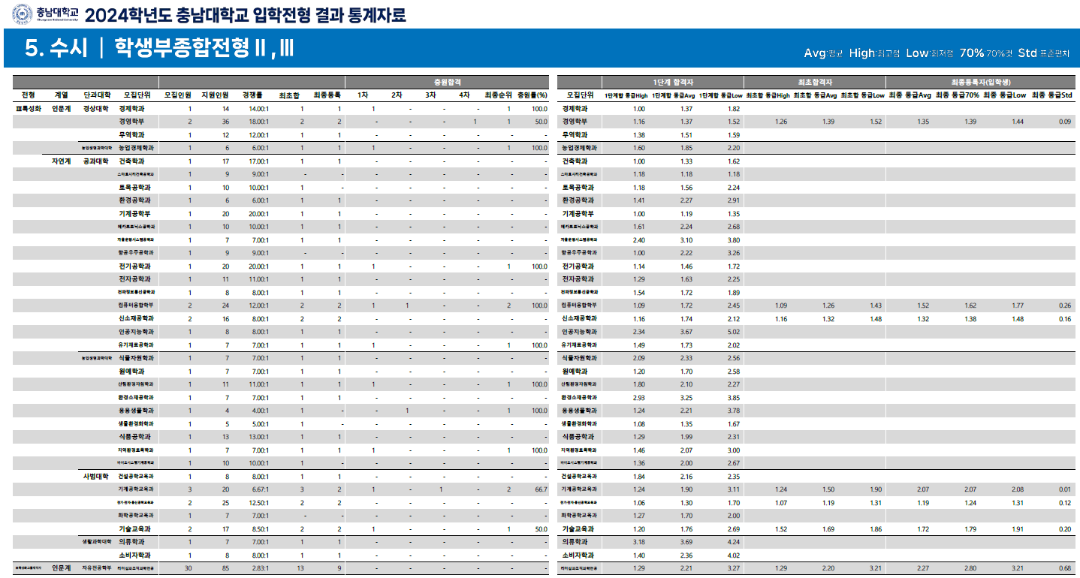Click the '최종등록' column header

click(x=327, y=95)
